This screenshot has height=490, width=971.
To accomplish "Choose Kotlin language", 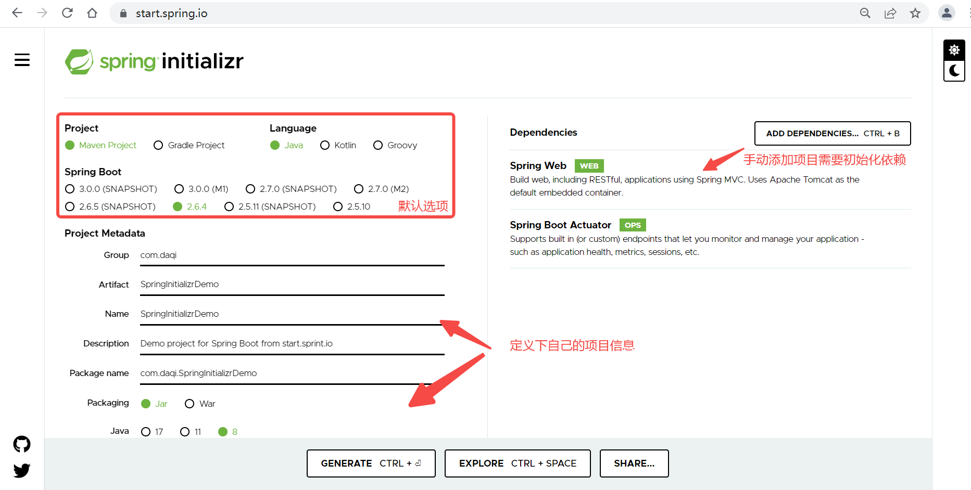I will 338,145.
